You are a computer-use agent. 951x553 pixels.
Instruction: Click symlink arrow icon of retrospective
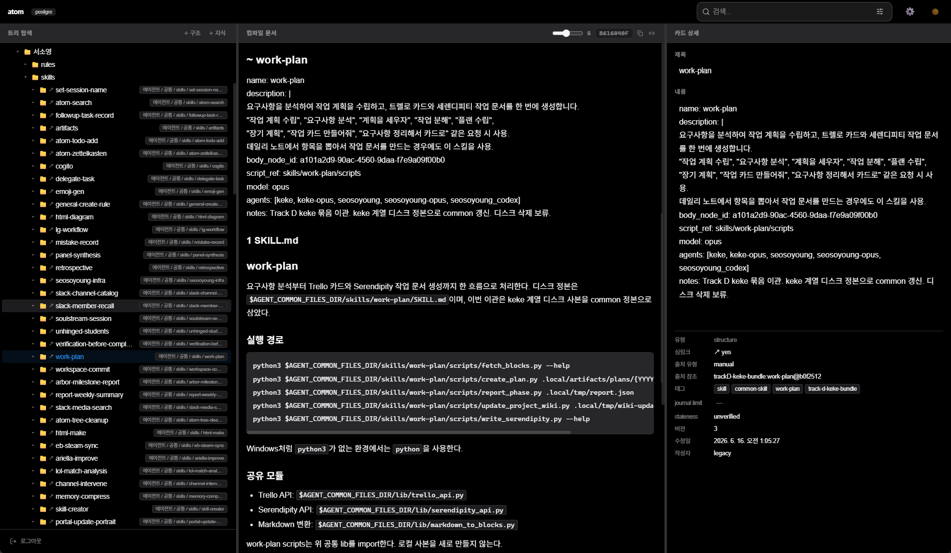tap(51, 268)
